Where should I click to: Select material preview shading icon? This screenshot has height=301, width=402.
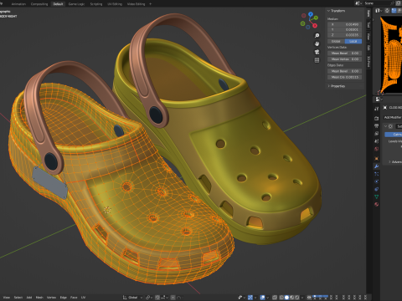coord(292,298)
